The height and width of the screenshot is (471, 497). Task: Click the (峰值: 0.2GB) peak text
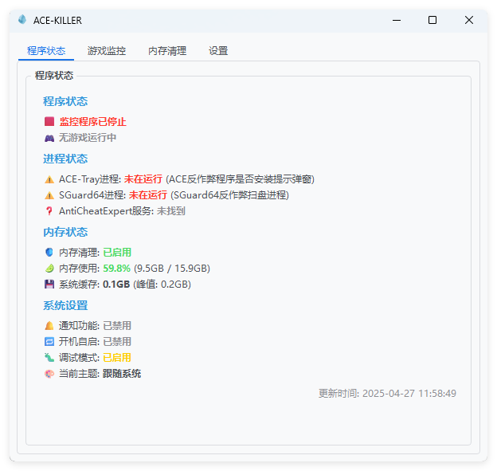(x=162, y=285)
